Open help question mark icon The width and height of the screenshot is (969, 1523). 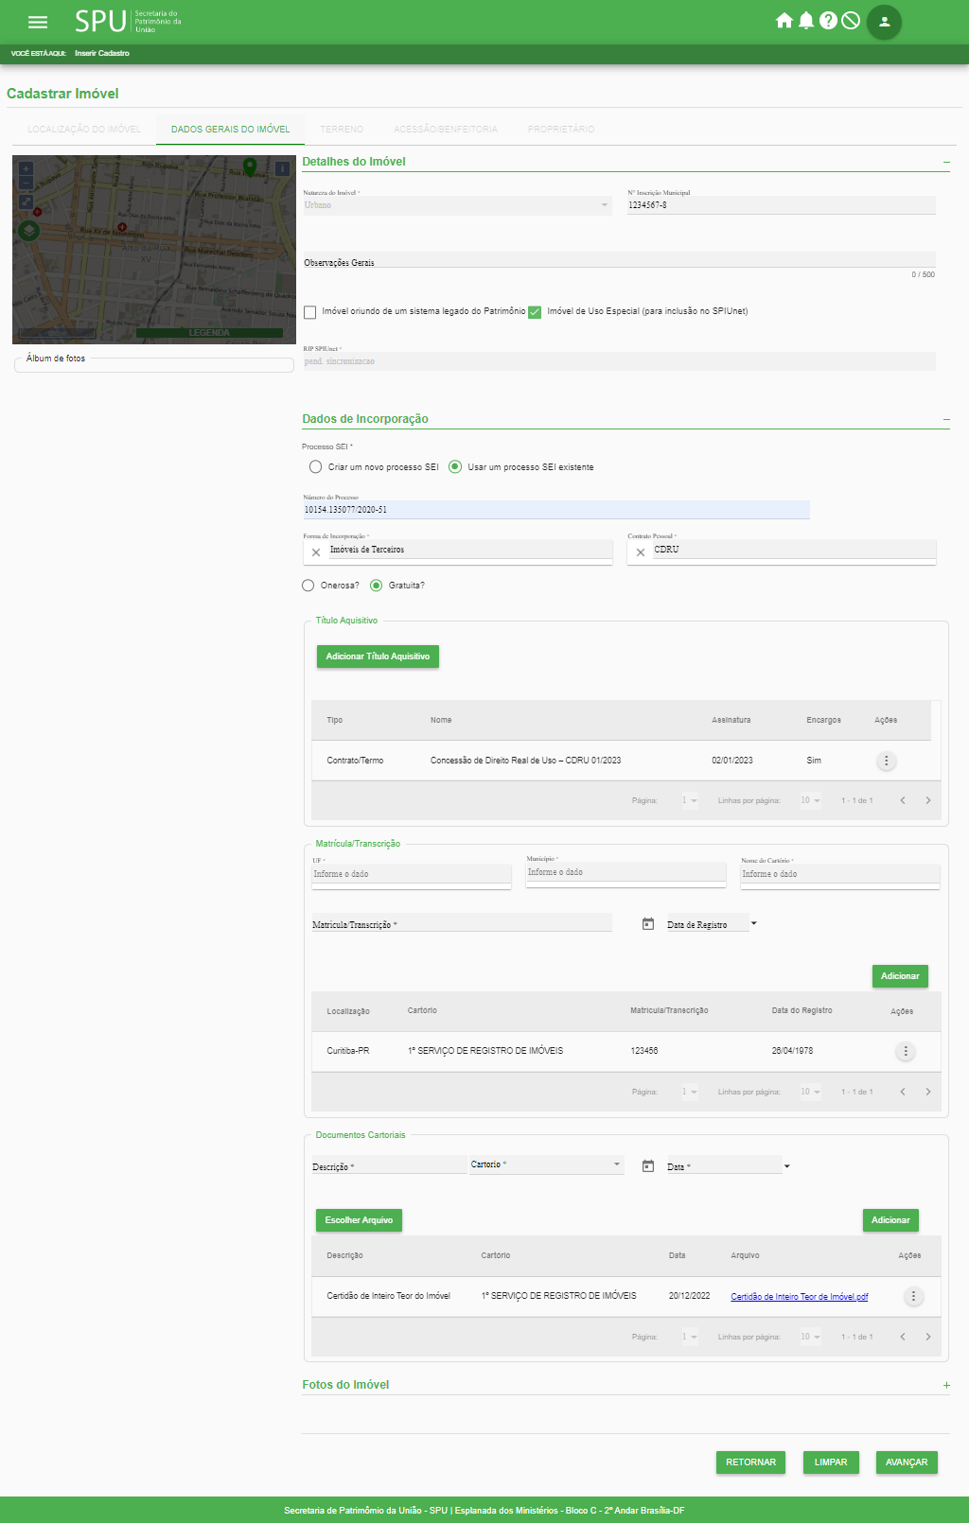point(828,21)
